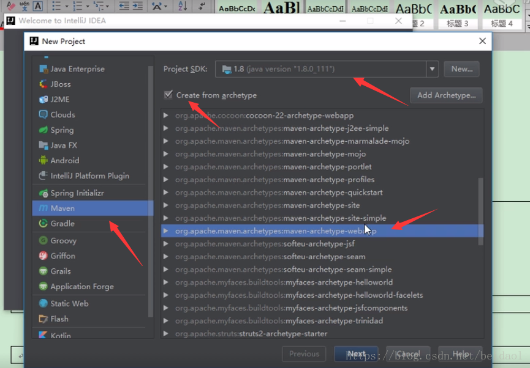The width and height of the screenshot is (530, 368).
Task: Pick the Flash folder icon
Action: point(44,318)
